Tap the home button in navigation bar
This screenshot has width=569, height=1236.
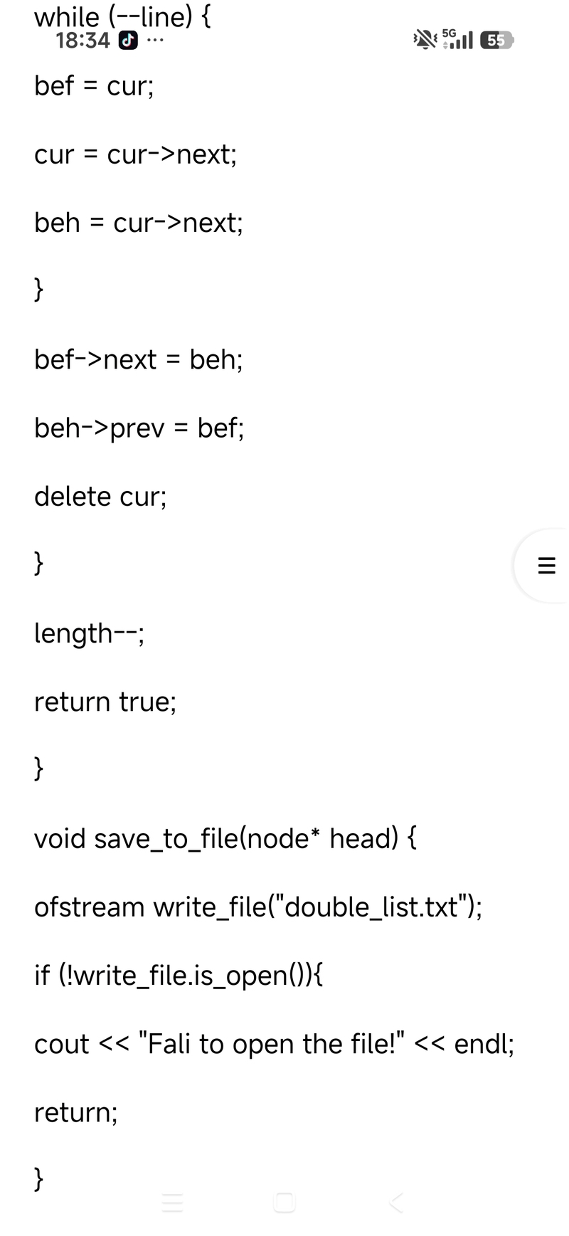point(284,1203)
